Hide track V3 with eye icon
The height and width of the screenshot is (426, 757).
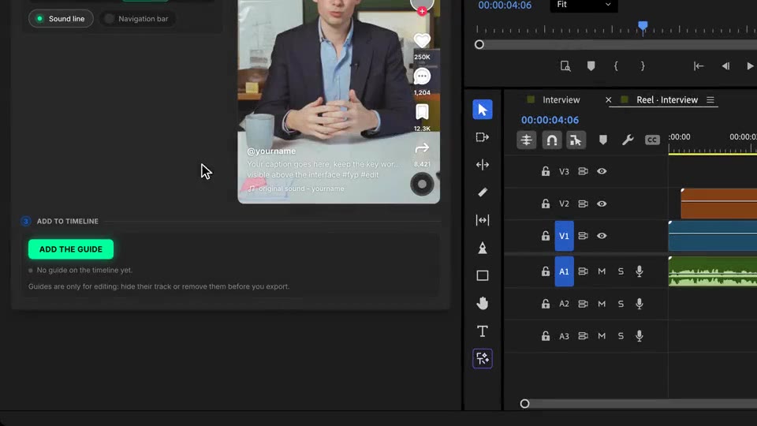[602, 171]
